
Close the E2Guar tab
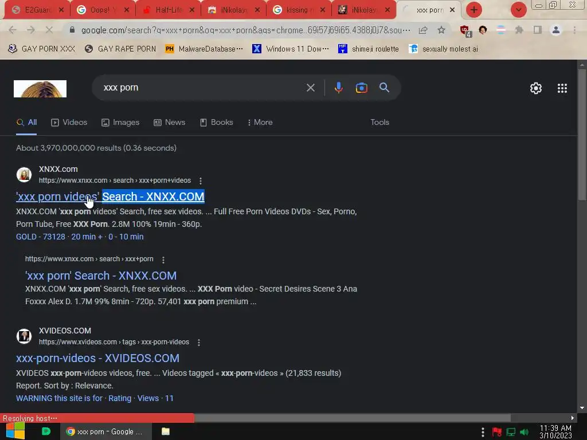pyautogui.click(x=61, y=10)
